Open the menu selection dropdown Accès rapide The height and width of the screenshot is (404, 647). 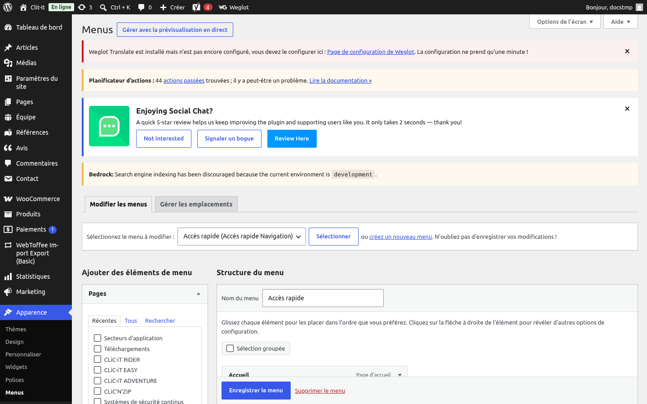pyautogui.click(x=242, y=237)
